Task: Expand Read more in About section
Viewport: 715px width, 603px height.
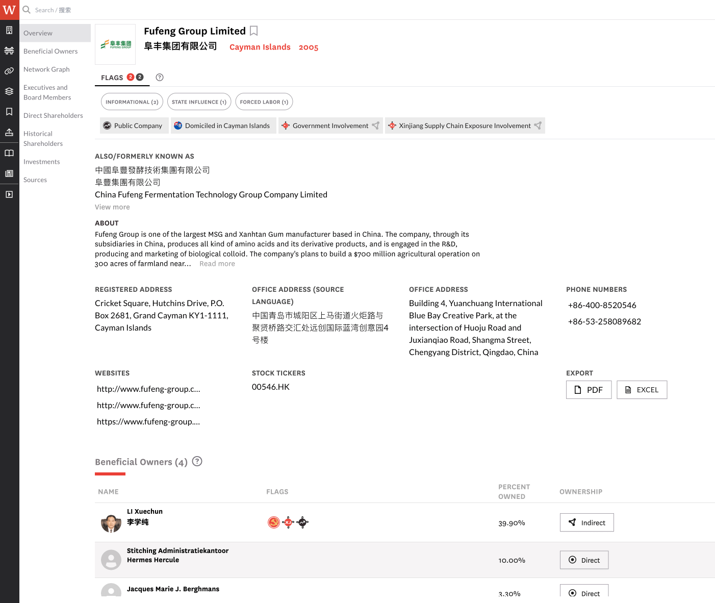Action: [x=217, y=264]
